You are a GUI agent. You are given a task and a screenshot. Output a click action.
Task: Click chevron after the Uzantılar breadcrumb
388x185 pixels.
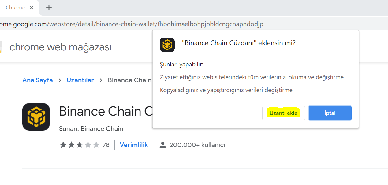[x=101, y=80]
